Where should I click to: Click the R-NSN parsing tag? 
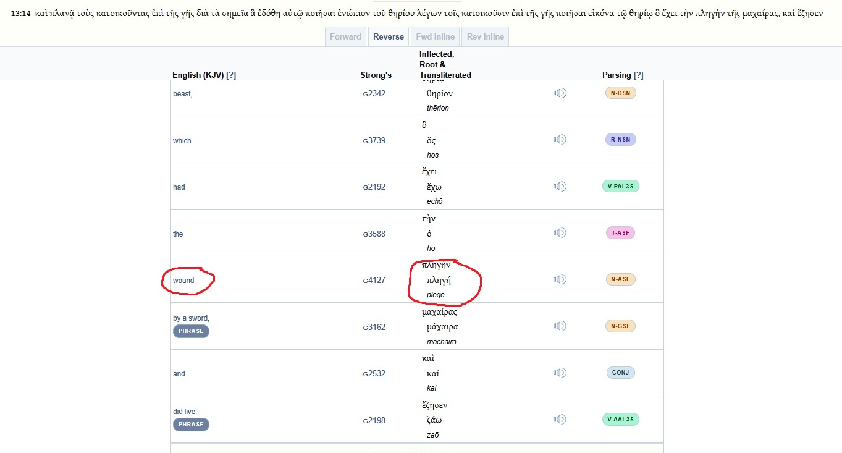pyautogui.click(x=620, y=140)
